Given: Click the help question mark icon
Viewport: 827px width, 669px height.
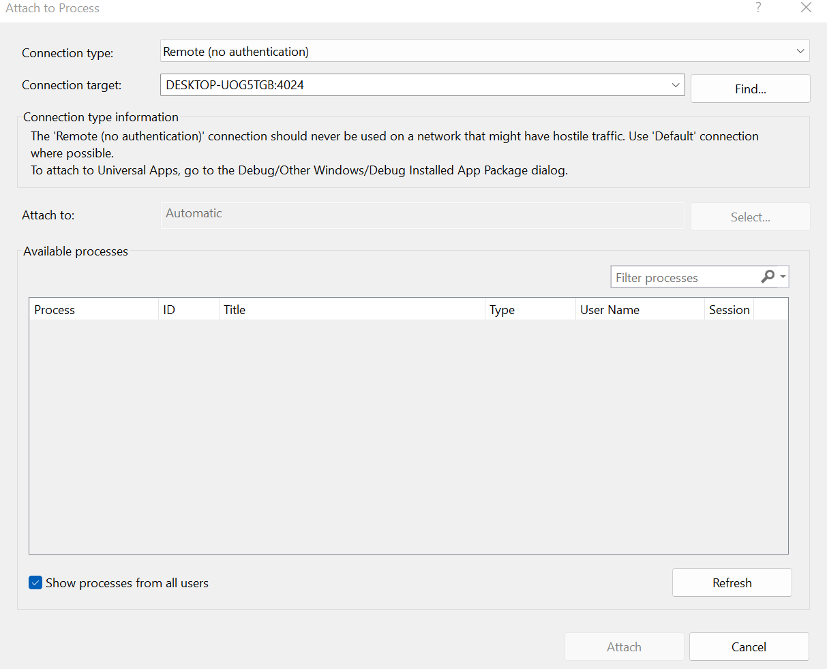Looking at the screenshot, I should pos(758,8).
